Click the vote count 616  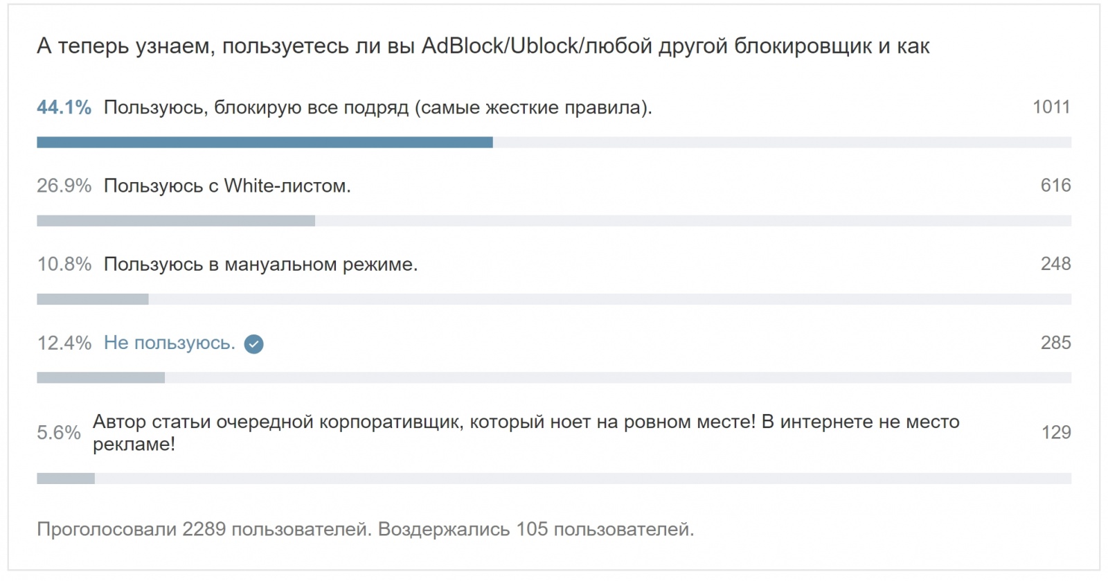(x=1055, y=186)
